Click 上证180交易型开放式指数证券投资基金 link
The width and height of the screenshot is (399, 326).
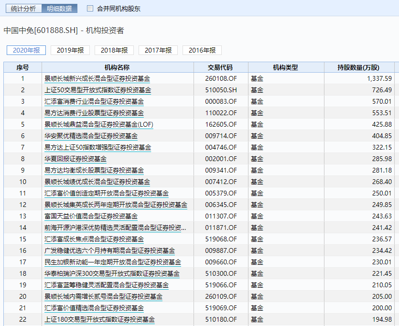click(x=99, y=319)
